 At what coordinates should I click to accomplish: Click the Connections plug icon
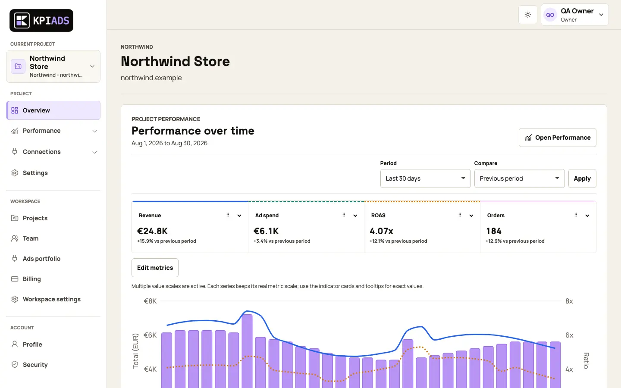pos(15,152)
